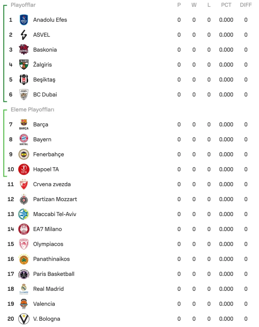This screenshot has width=259, height=327.
Task: Select the Barça crest icon
Action: coord(24,124)
